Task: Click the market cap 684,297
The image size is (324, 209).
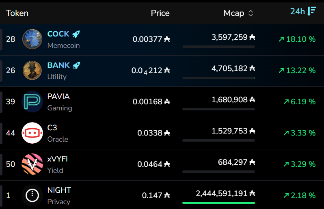Action: click(236, 162)
